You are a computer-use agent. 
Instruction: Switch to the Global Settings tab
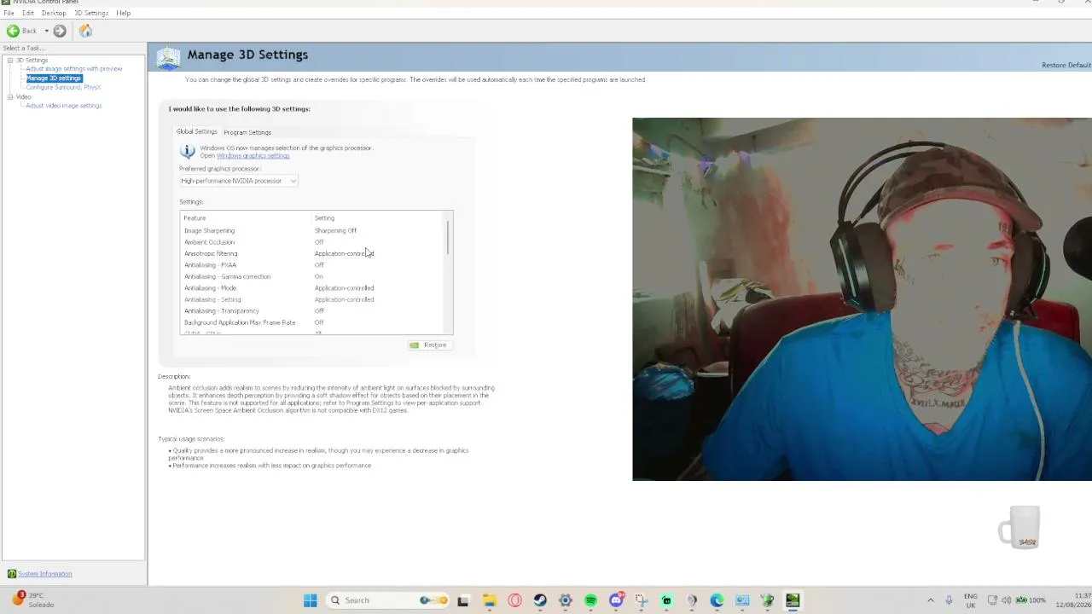tap(196, 131)
